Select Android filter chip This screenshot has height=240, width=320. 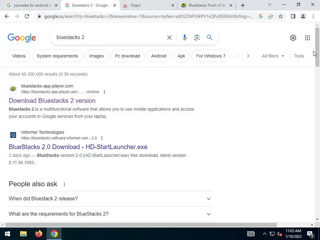pos(158,56)
